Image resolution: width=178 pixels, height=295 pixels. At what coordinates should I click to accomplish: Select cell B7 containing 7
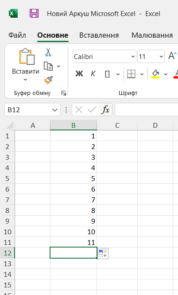coord(74,200)
